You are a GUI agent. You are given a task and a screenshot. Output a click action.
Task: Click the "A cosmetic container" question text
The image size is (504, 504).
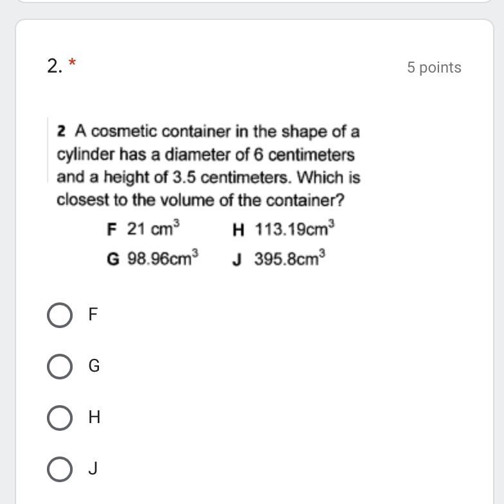tap(217, 132)
